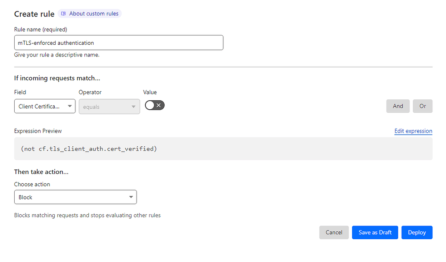446x262 pixels.
Task: Click the Field dropdown chevron
Action: click(x=69, y=106)
